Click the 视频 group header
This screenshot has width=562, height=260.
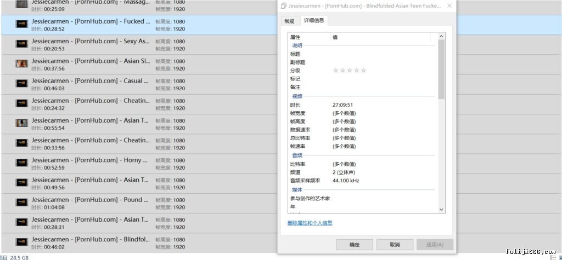(297, 96)
